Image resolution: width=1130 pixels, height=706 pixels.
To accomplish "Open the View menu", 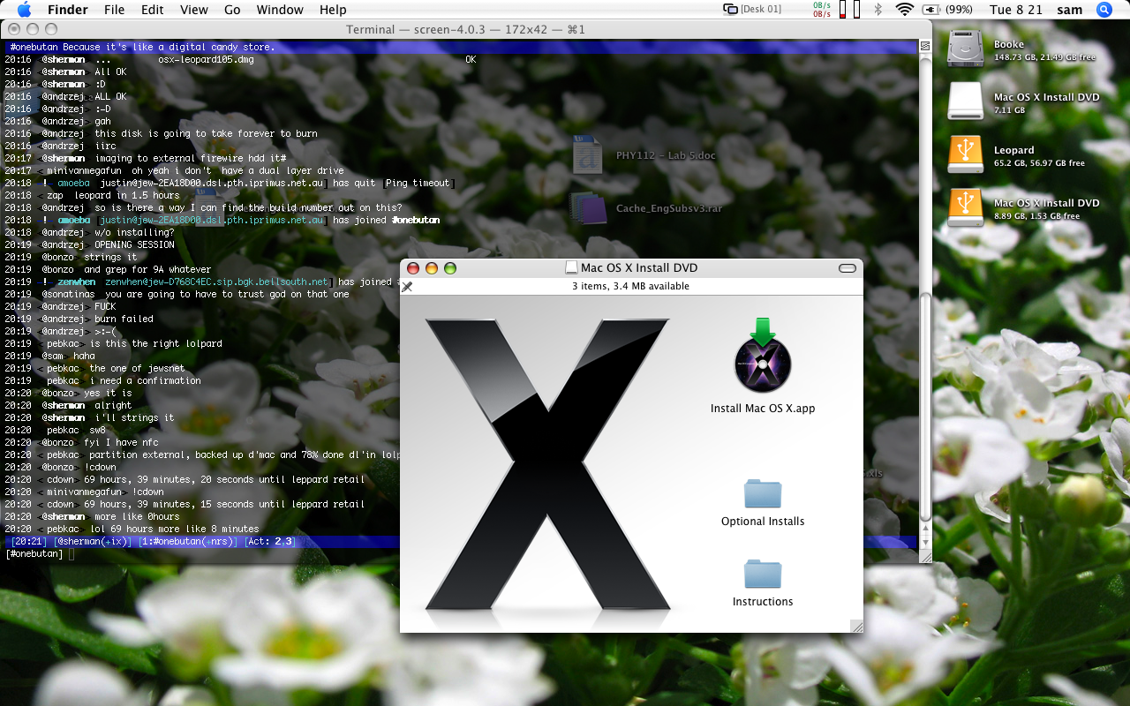I will click(x=194, y=10).
